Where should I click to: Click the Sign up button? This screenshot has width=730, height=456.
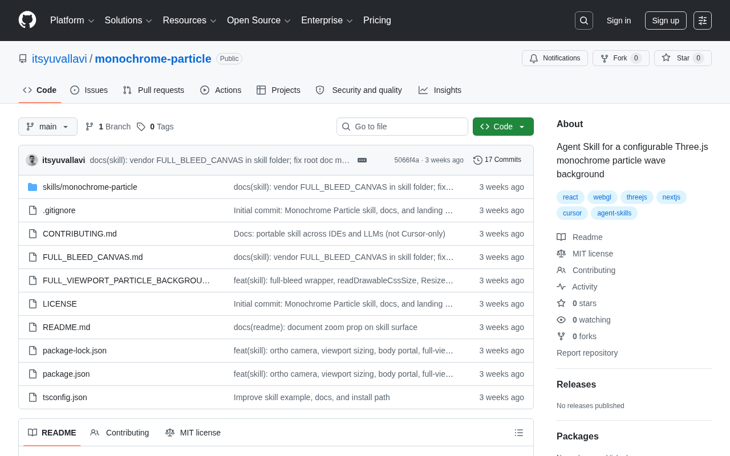click(666, 21)
